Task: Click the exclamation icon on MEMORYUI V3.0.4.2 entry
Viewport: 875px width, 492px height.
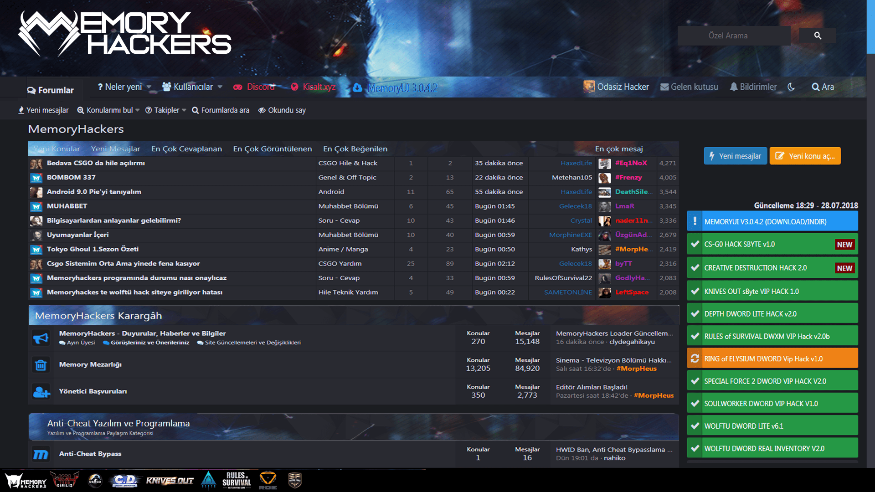Action: [x=695, y=221]
